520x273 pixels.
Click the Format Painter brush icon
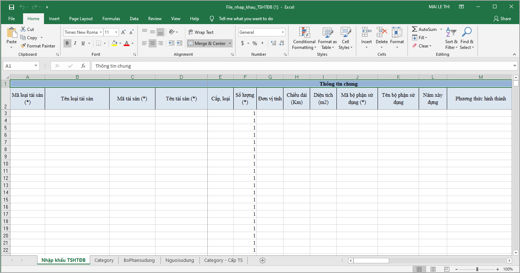pos(23,46)
